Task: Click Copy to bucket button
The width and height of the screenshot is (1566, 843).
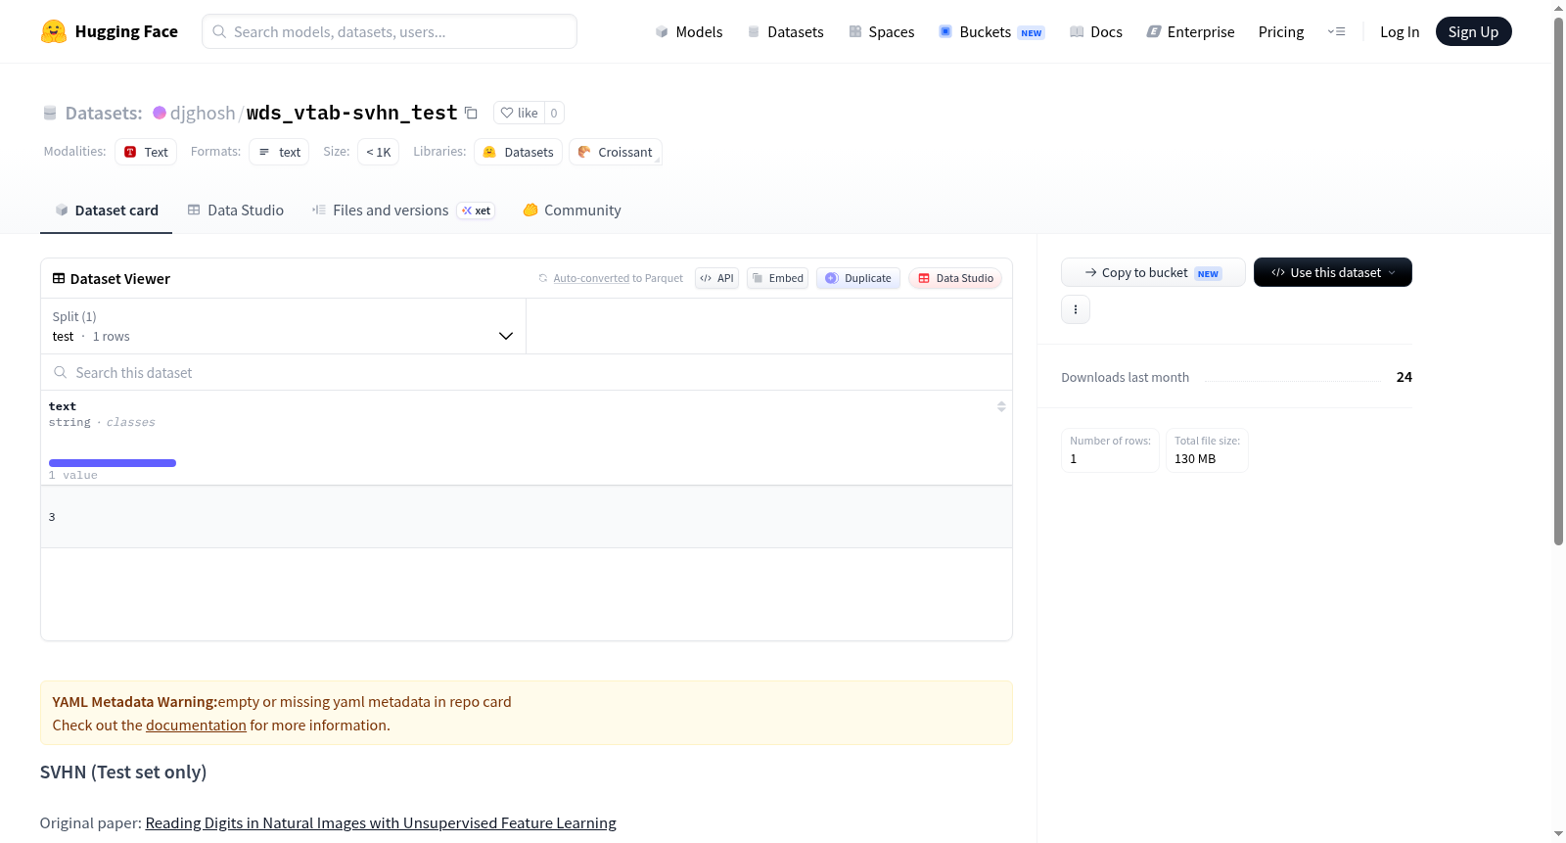Action: (x=1153, y=272)
